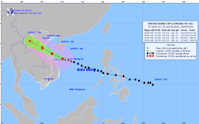
Task: Click the 'Cấp gió' column header
Action: pyautogui.click(x=175, y=30)
